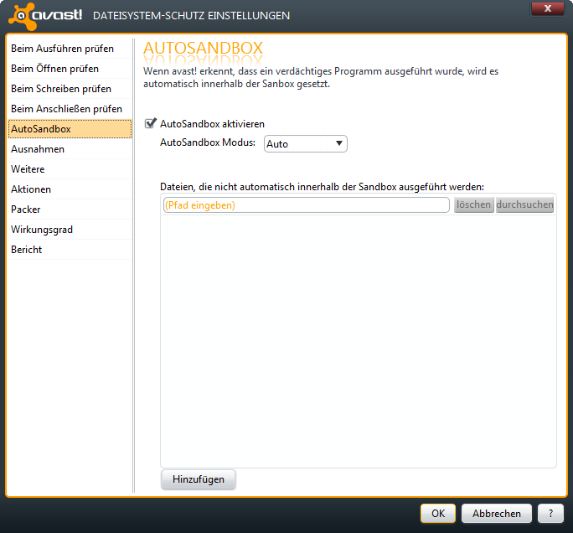
Task: Switch to Beim Anschließen prüfen
Action: point(69,109)
